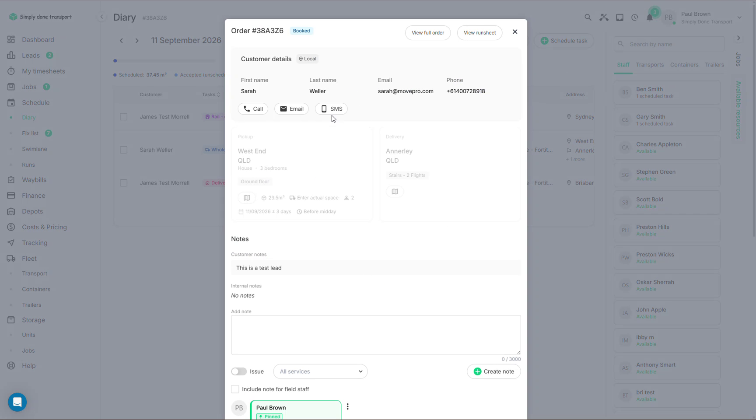
Task: Select the Staff tab
Action: click(x=623, y=65)
